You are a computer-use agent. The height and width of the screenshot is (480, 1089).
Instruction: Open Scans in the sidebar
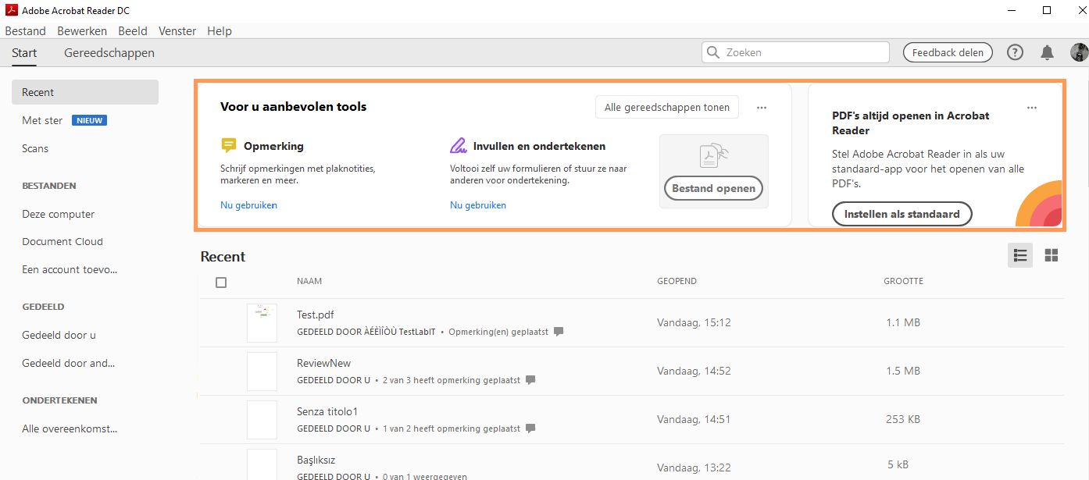click(x=35, y=148)
